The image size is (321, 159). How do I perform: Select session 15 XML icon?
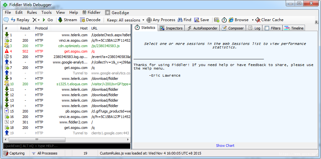point(6,111)
